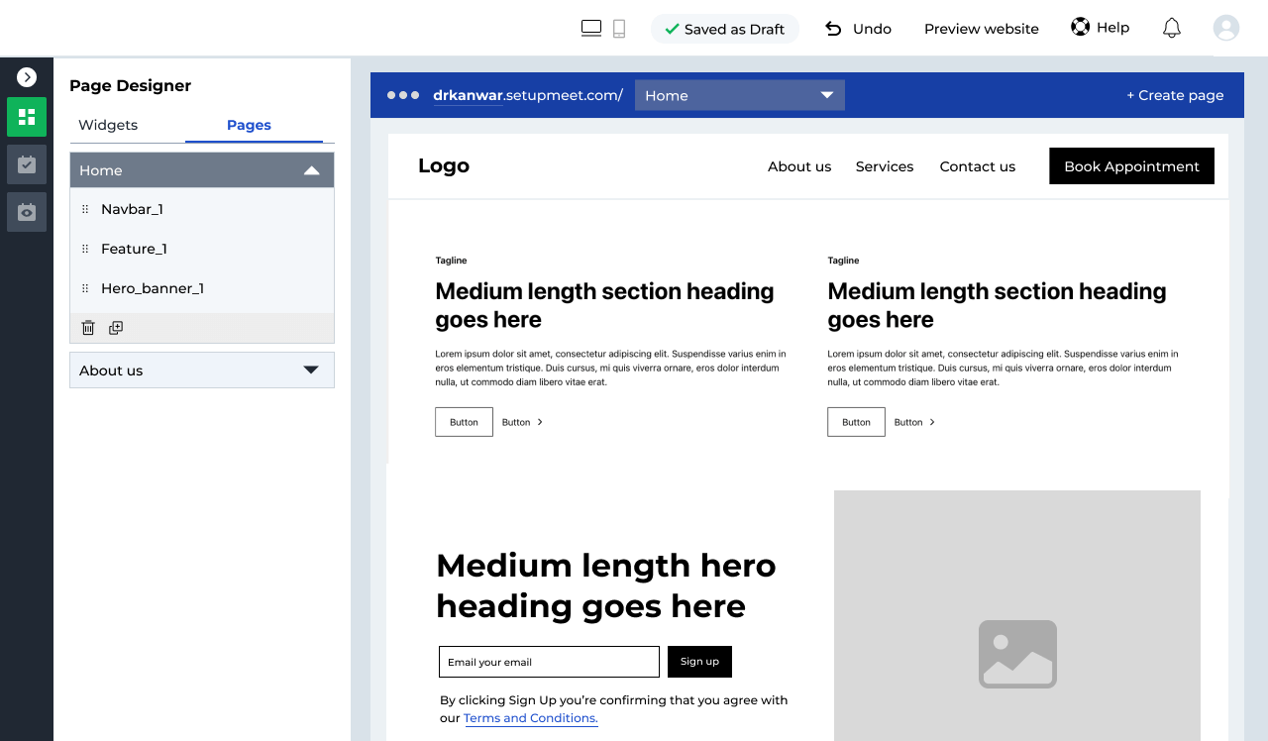Expand the About us page section
Image resolution: width=1268 pixels, height=741 pixels.
click(311, 370)
